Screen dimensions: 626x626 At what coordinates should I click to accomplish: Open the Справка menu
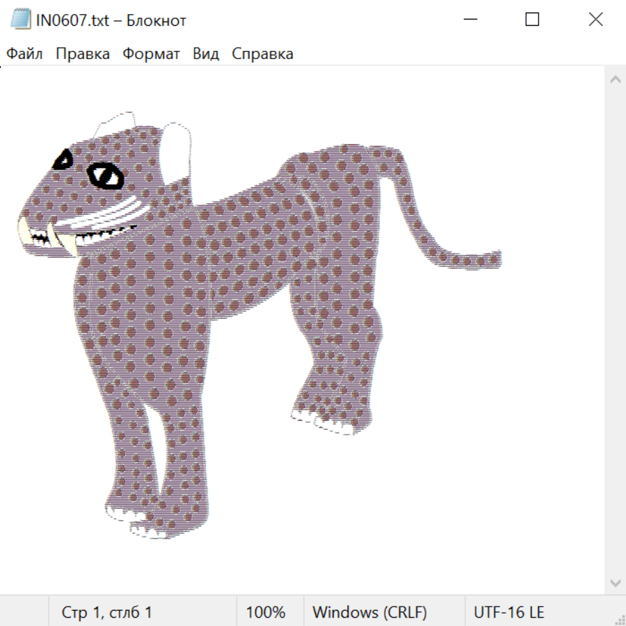point(262,54)
